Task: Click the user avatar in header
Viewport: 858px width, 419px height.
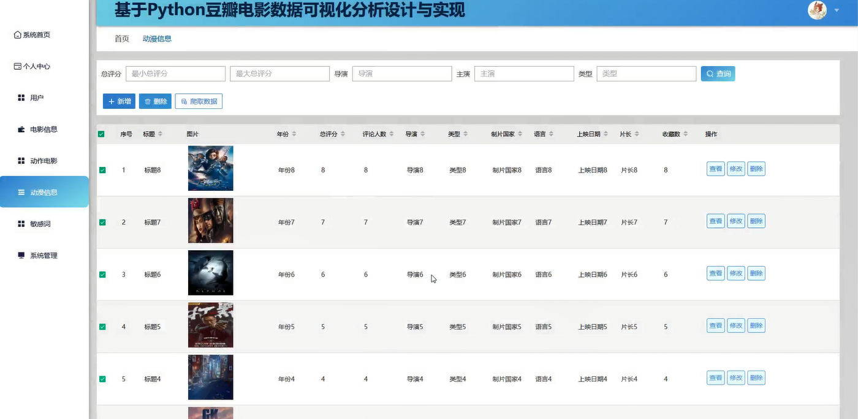Action: coord(818,10)
